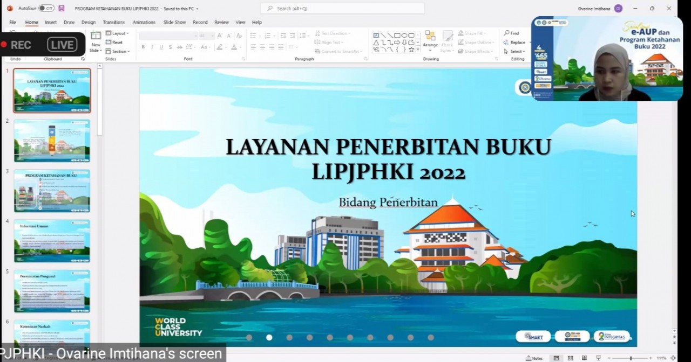Click the Save icon in title bar
This screenshot has height=362, width=691.
point(62,9)
